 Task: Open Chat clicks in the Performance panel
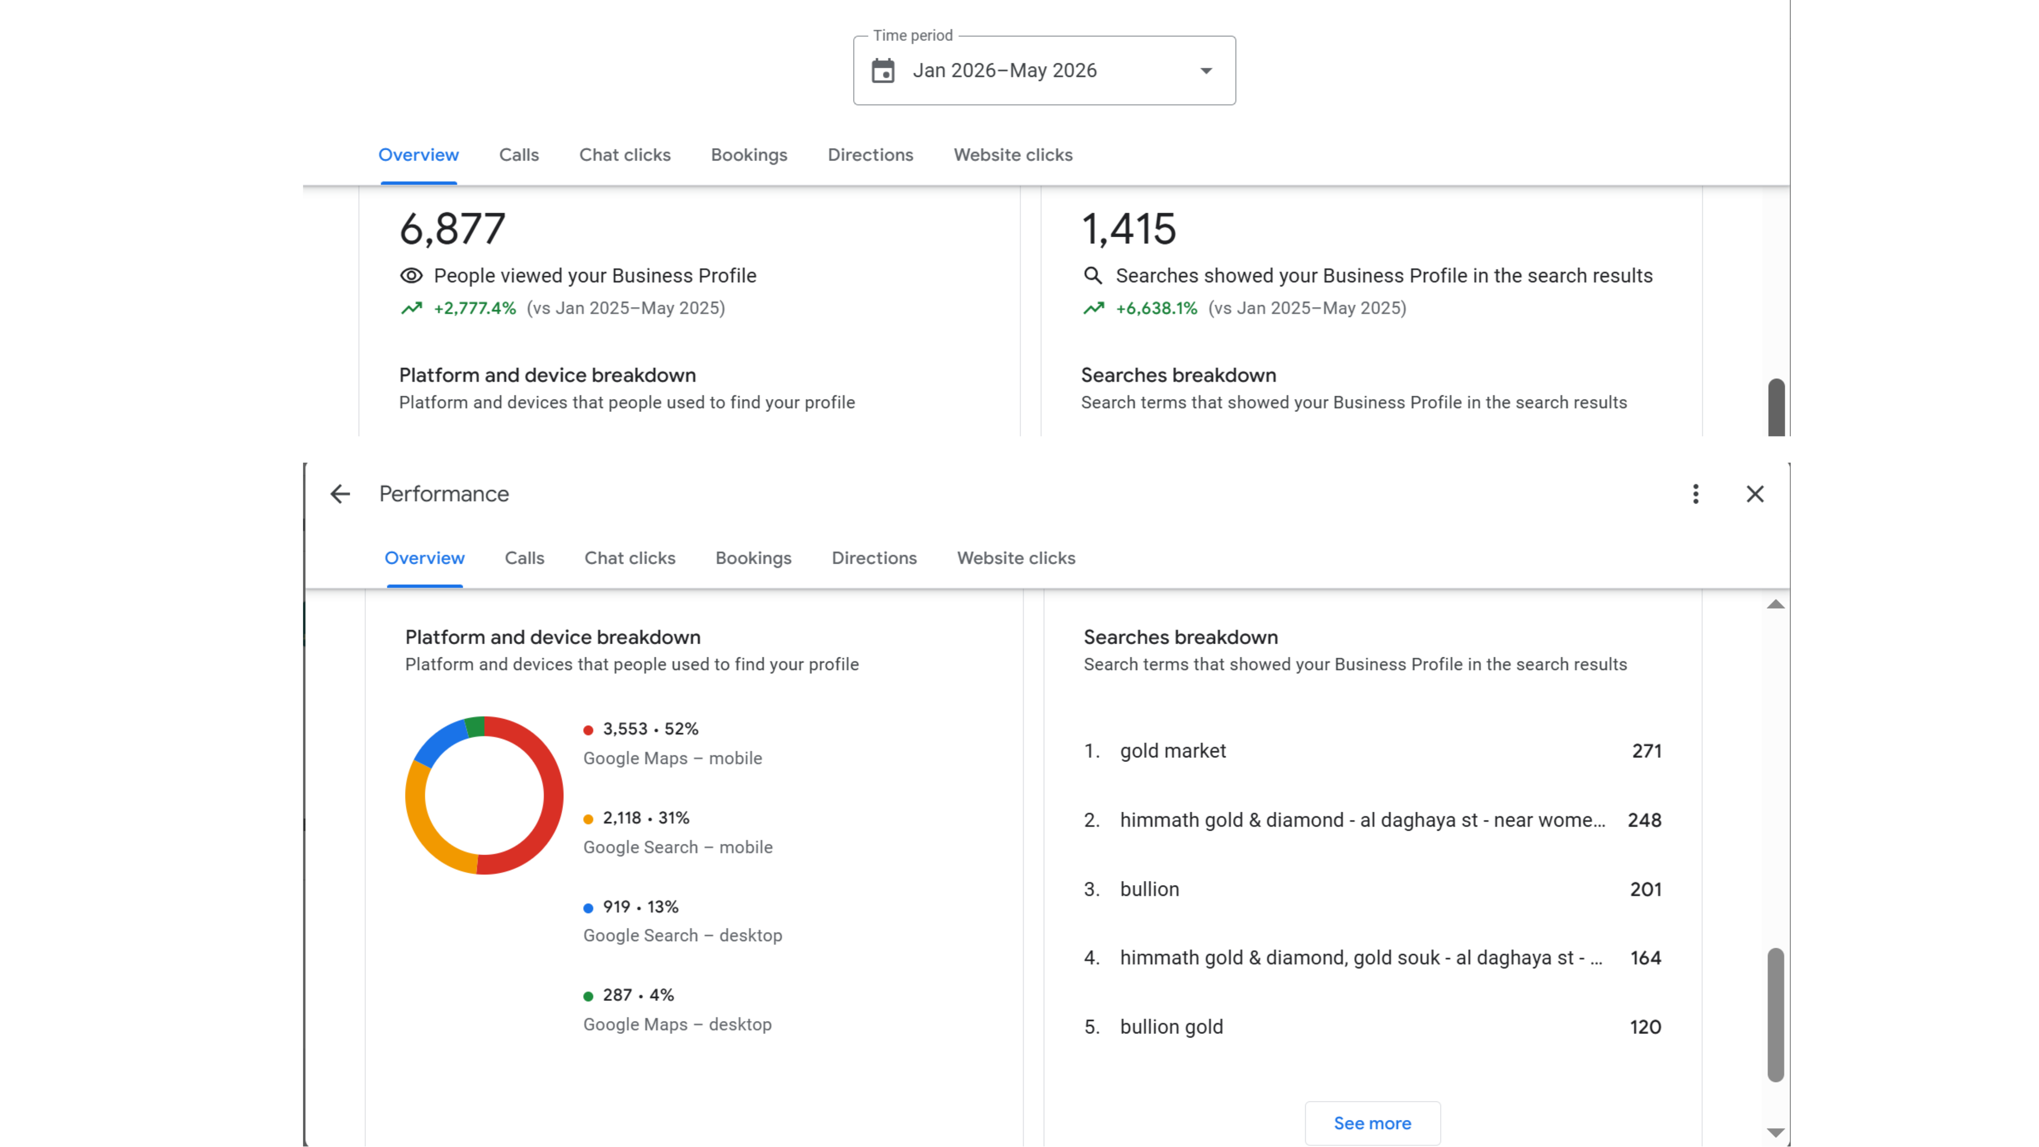click(630, 558)
